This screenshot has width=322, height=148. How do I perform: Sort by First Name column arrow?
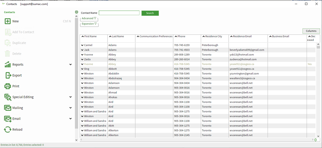click(x=83, y=37)
